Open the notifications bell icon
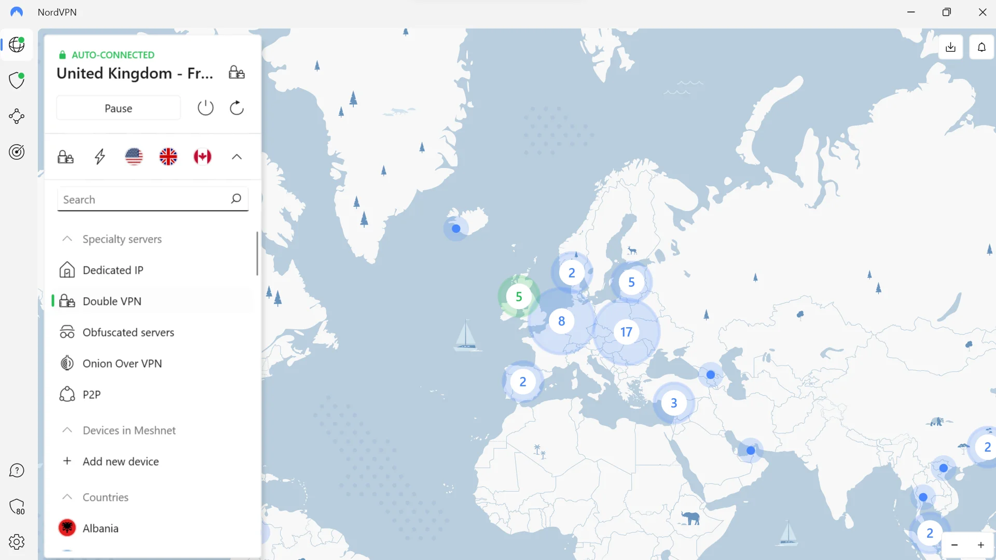Screen dimensions: 996x560 coord(981,47)
